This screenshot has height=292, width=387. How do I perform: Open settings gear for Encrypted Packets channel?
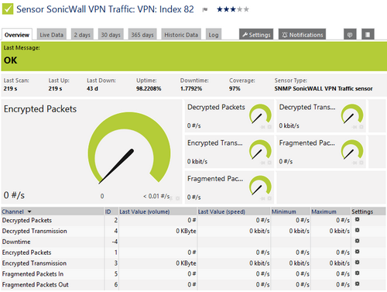[357, 252]
